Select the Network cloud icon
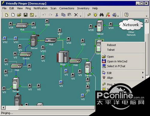The width and height of the screenshot is (150, 116). (x=131, y=25)
